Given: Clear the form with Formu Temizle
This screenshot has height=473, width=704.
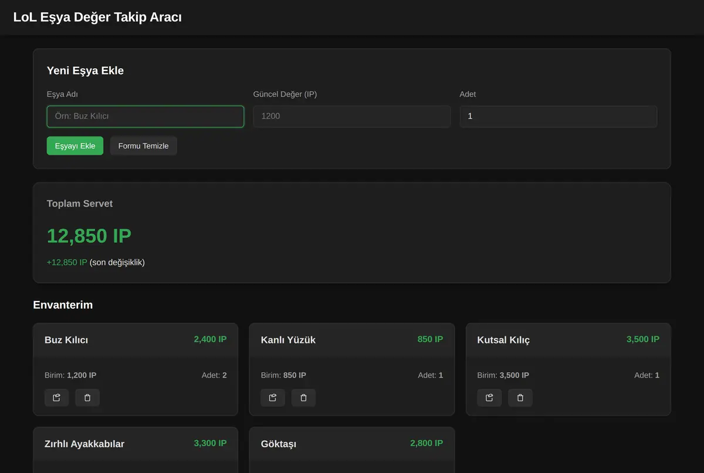Looking at the screenshot, I should pos(143,146).
